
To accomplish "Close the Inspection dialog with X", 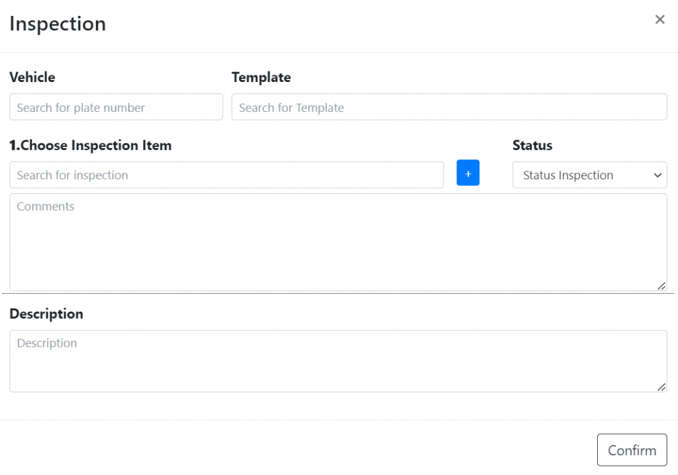I will pyautogui.click(x=659, y=19).
